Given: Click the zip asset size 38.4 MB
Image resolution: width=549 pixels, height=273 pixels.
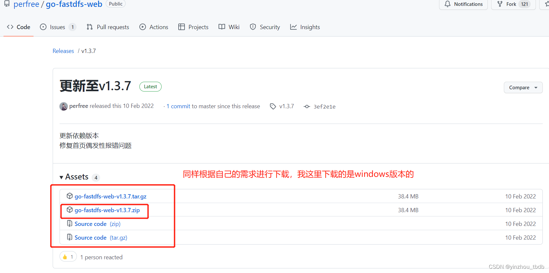Looking at the screenshot, I should tap(408, 210).
